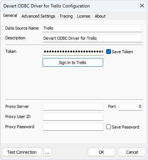Click the Sign in to Trello button
This screenshot has height=160, width=148.
pos(73,63)
